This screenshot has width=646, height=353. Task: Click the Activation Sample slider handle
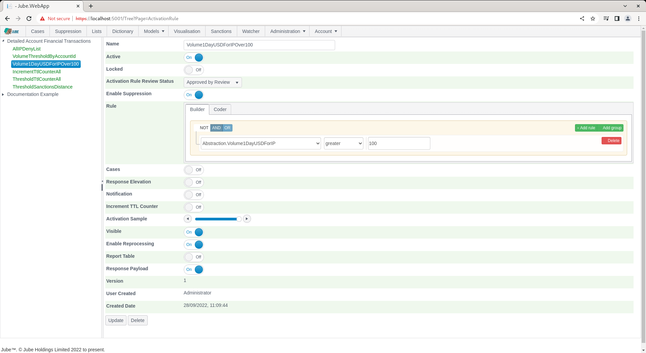click(x=239, y=219)
